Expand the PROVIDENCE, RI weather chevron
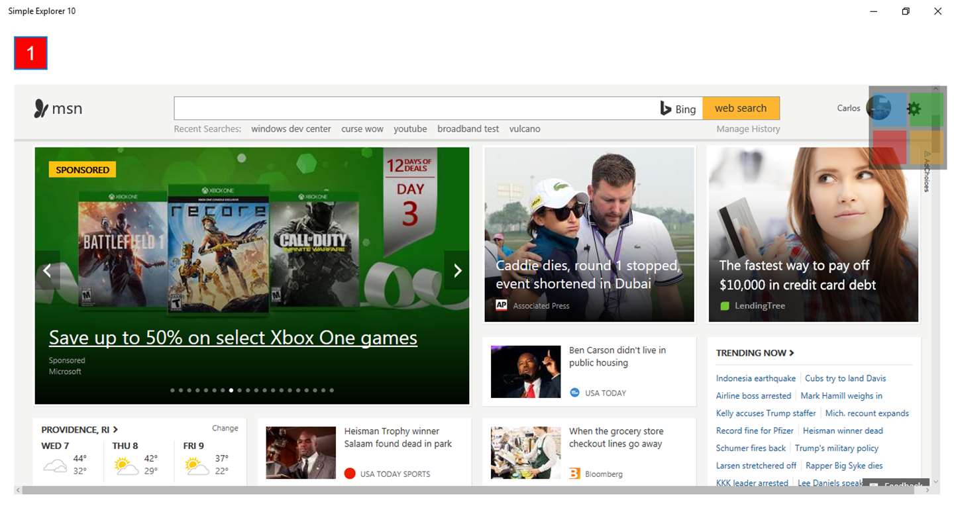The width and height of the screenshot is (954, 508). (115, 430)
